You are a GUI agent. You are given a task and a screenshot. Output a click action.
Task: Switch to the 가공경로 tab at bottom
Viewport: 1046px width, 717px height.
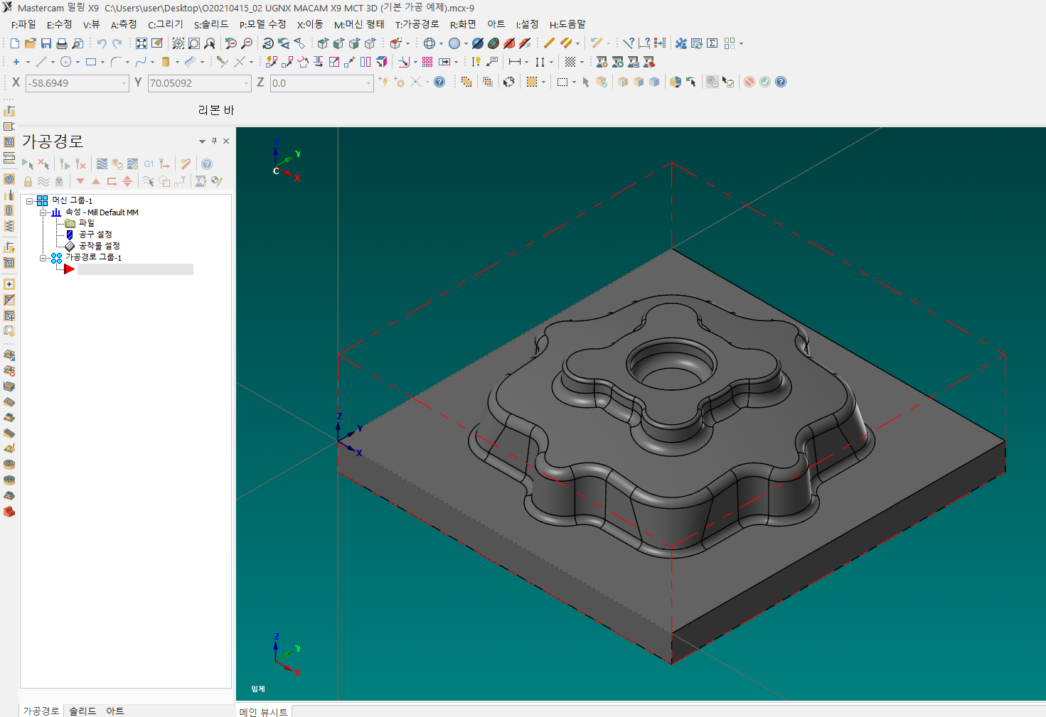click(x=41, y=711)
